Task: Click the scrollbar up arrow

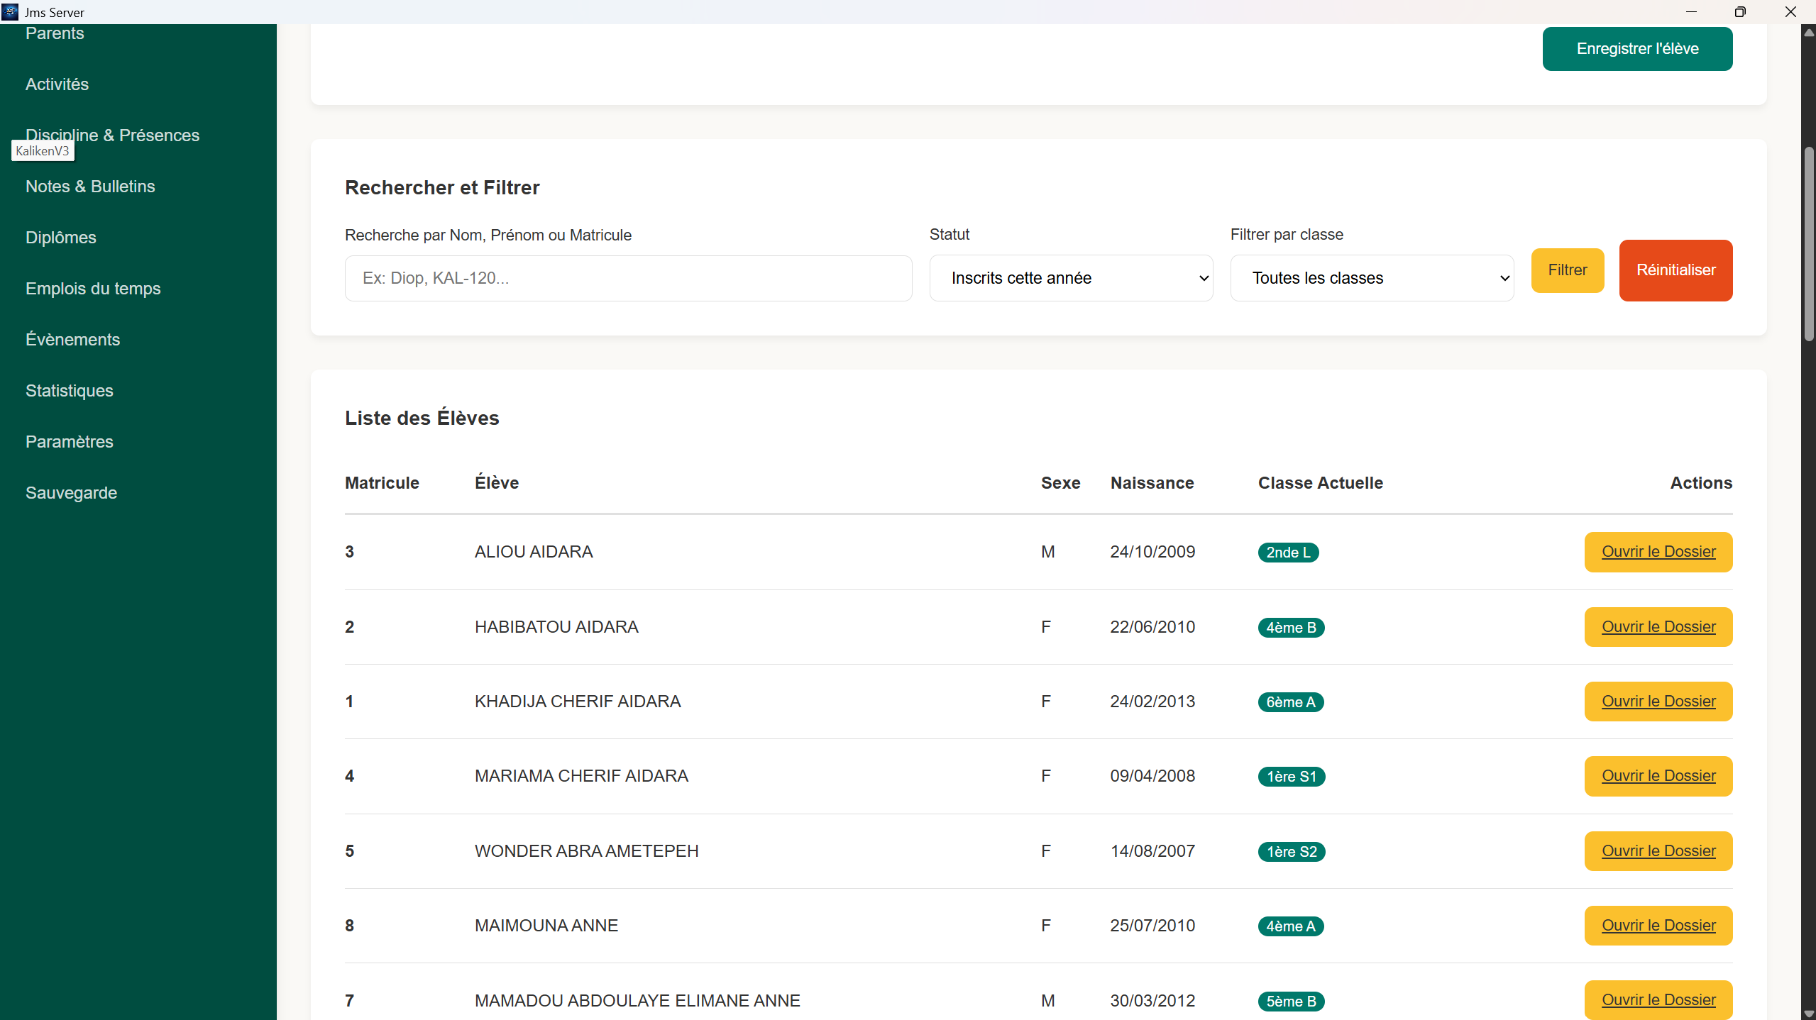Action: [x=1809, y=32]
